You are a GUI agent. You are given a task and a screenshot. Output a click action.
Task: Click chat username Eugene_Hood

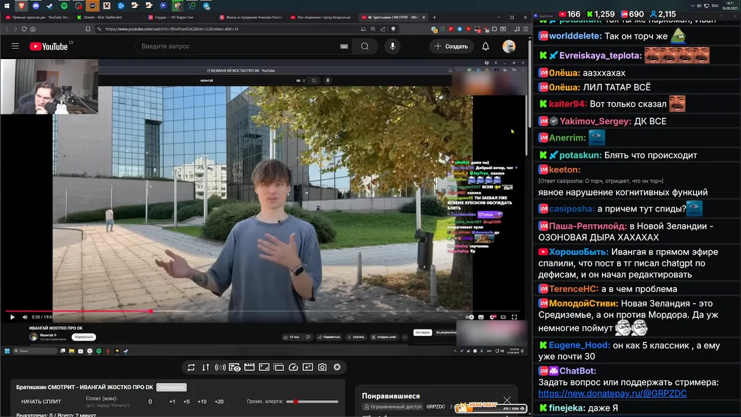pyautogui.click(x=579, y=345)
